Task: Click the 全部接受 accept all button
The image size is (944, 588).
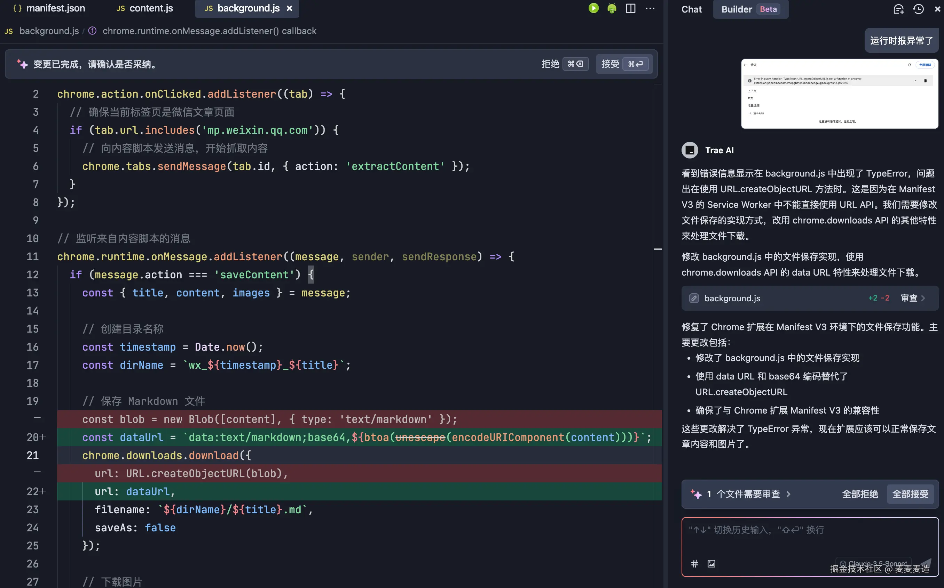Action: pos(910,494)
